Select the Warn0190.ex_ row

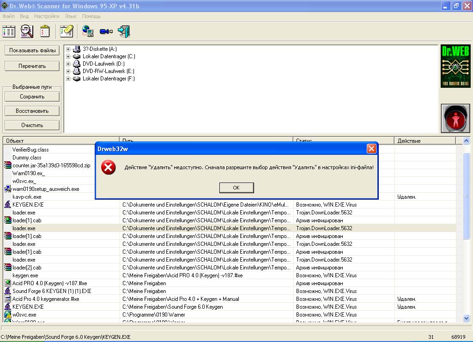click(x=28, y=173)
